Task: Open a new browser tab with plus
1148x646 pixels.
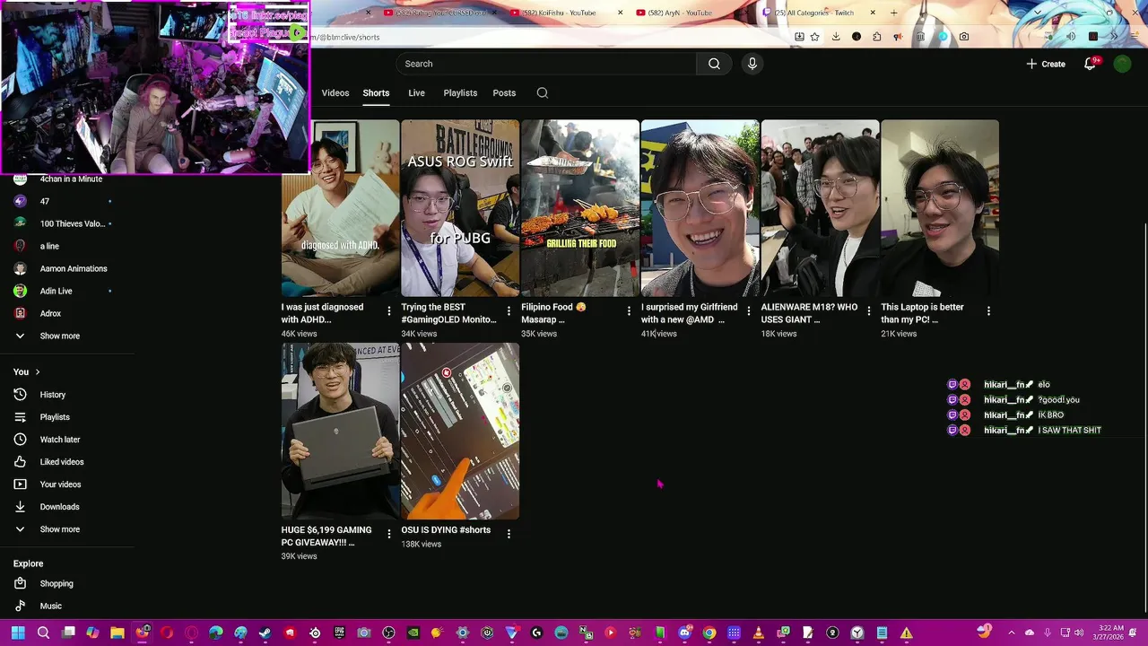Action: tap(893, 13)
